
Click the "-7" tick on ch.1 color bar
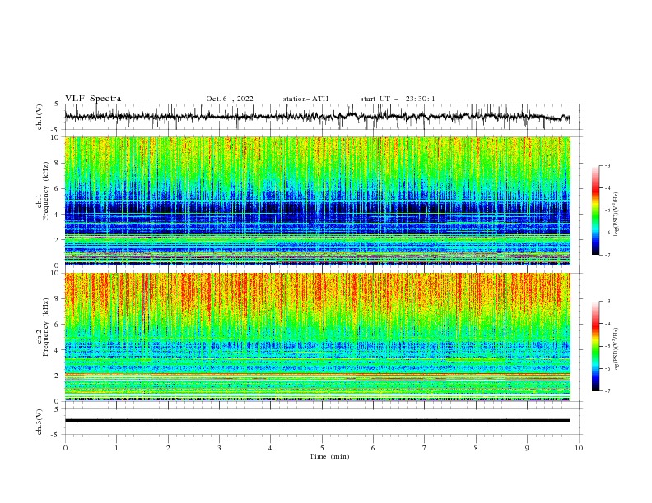point(607,255)
